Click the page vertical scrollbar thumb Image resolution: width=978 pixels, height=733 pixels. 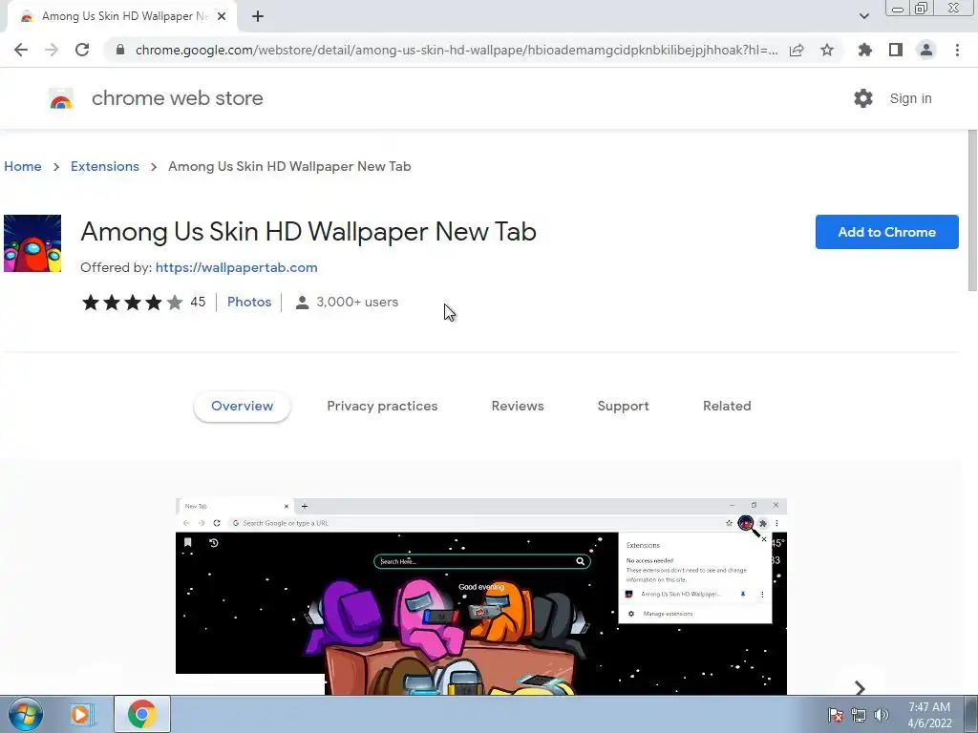pos(971,210)
